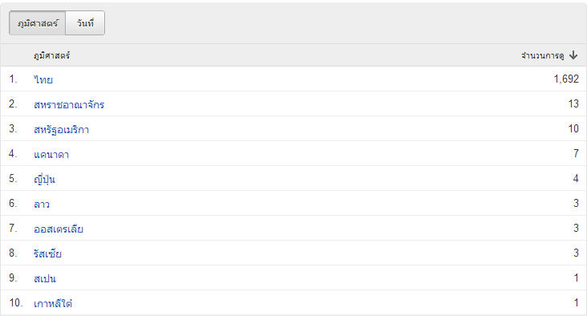Screen dimensions: 587x316
Task: Switch to the วันที่ tab
Action: (85, 23)
